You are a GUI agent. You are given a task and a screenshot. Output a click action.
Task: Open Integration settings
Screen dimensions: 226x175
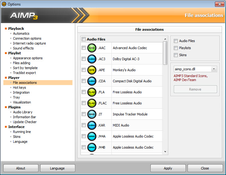21,92
